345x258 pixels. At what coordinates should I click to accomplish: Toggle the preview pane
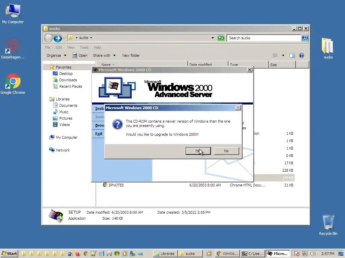(292, 55)
